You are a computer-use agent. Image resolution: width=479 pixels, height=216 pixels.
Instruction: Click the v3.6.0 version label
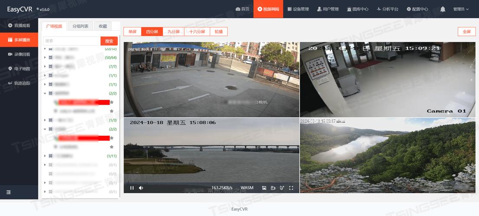[45, 10]
